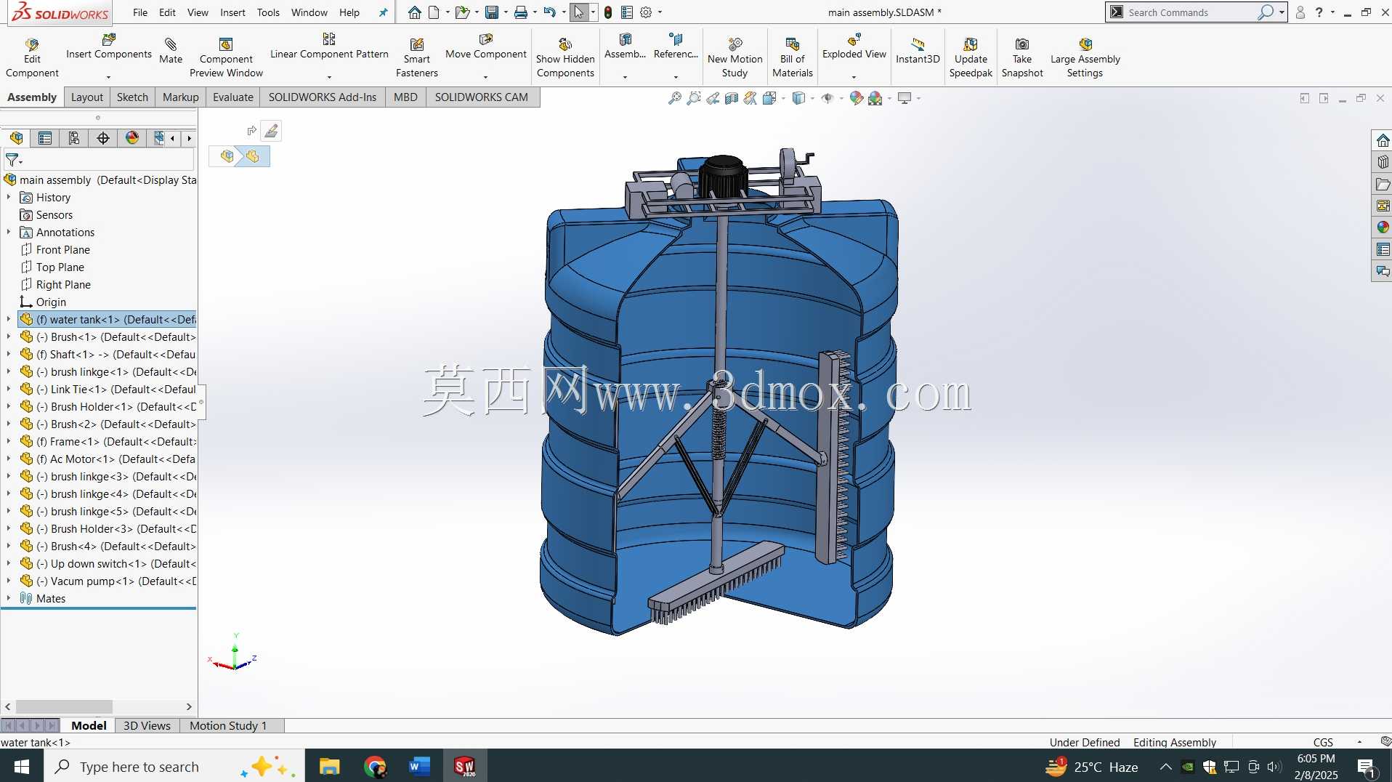Expand the water tank<1> tree node
Screen dimensions: 1392x782
coord(9,319)
